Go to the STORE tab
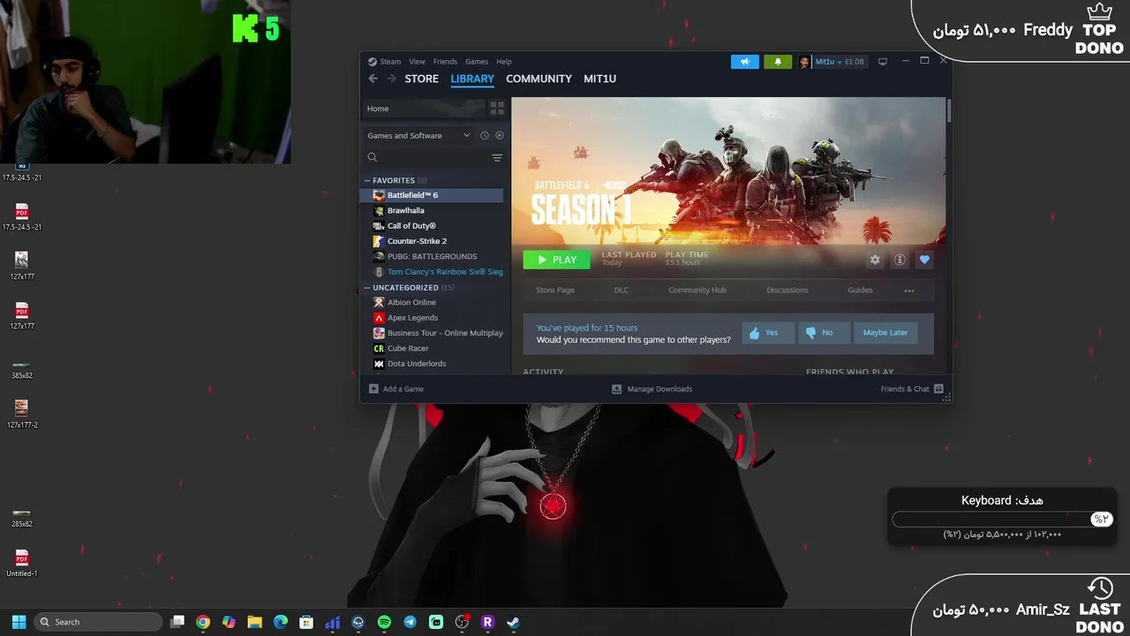The image size is (1130, 636). [421, 79]
